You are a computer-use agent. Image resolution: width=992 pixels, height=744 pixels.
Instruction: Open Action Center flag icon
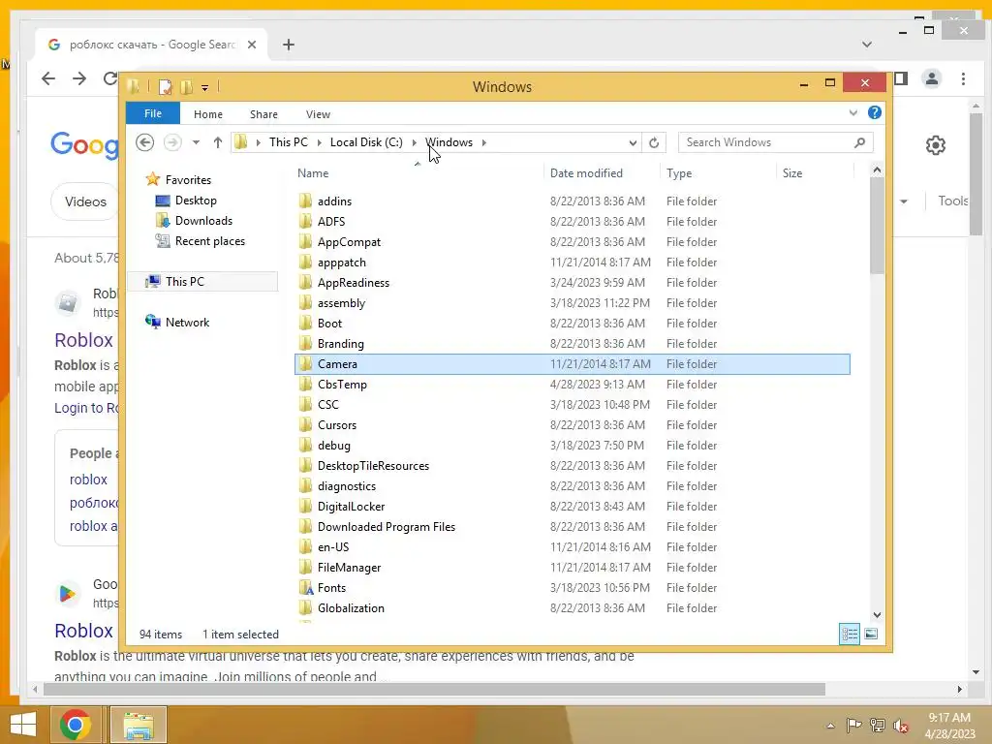tap(853, 725)
